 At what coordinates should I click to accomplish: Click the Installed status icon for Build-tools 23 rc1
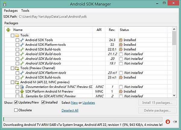point(121,78)
